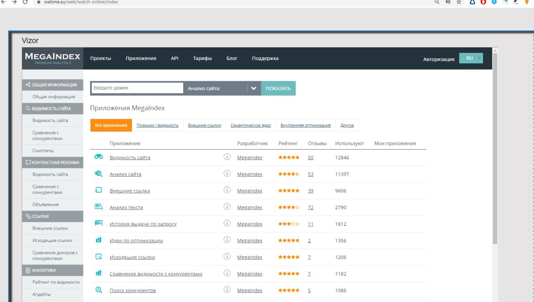Collapse the Ссылки sidebar section header
Image resolution: width=534 pixels, height=302 pixels.
click(x=53, y=216)
